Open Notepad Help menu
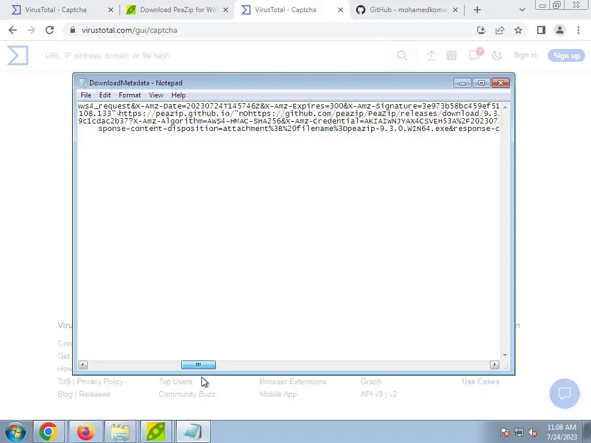This screenshot has height=443, width=591. coord(178,95)
